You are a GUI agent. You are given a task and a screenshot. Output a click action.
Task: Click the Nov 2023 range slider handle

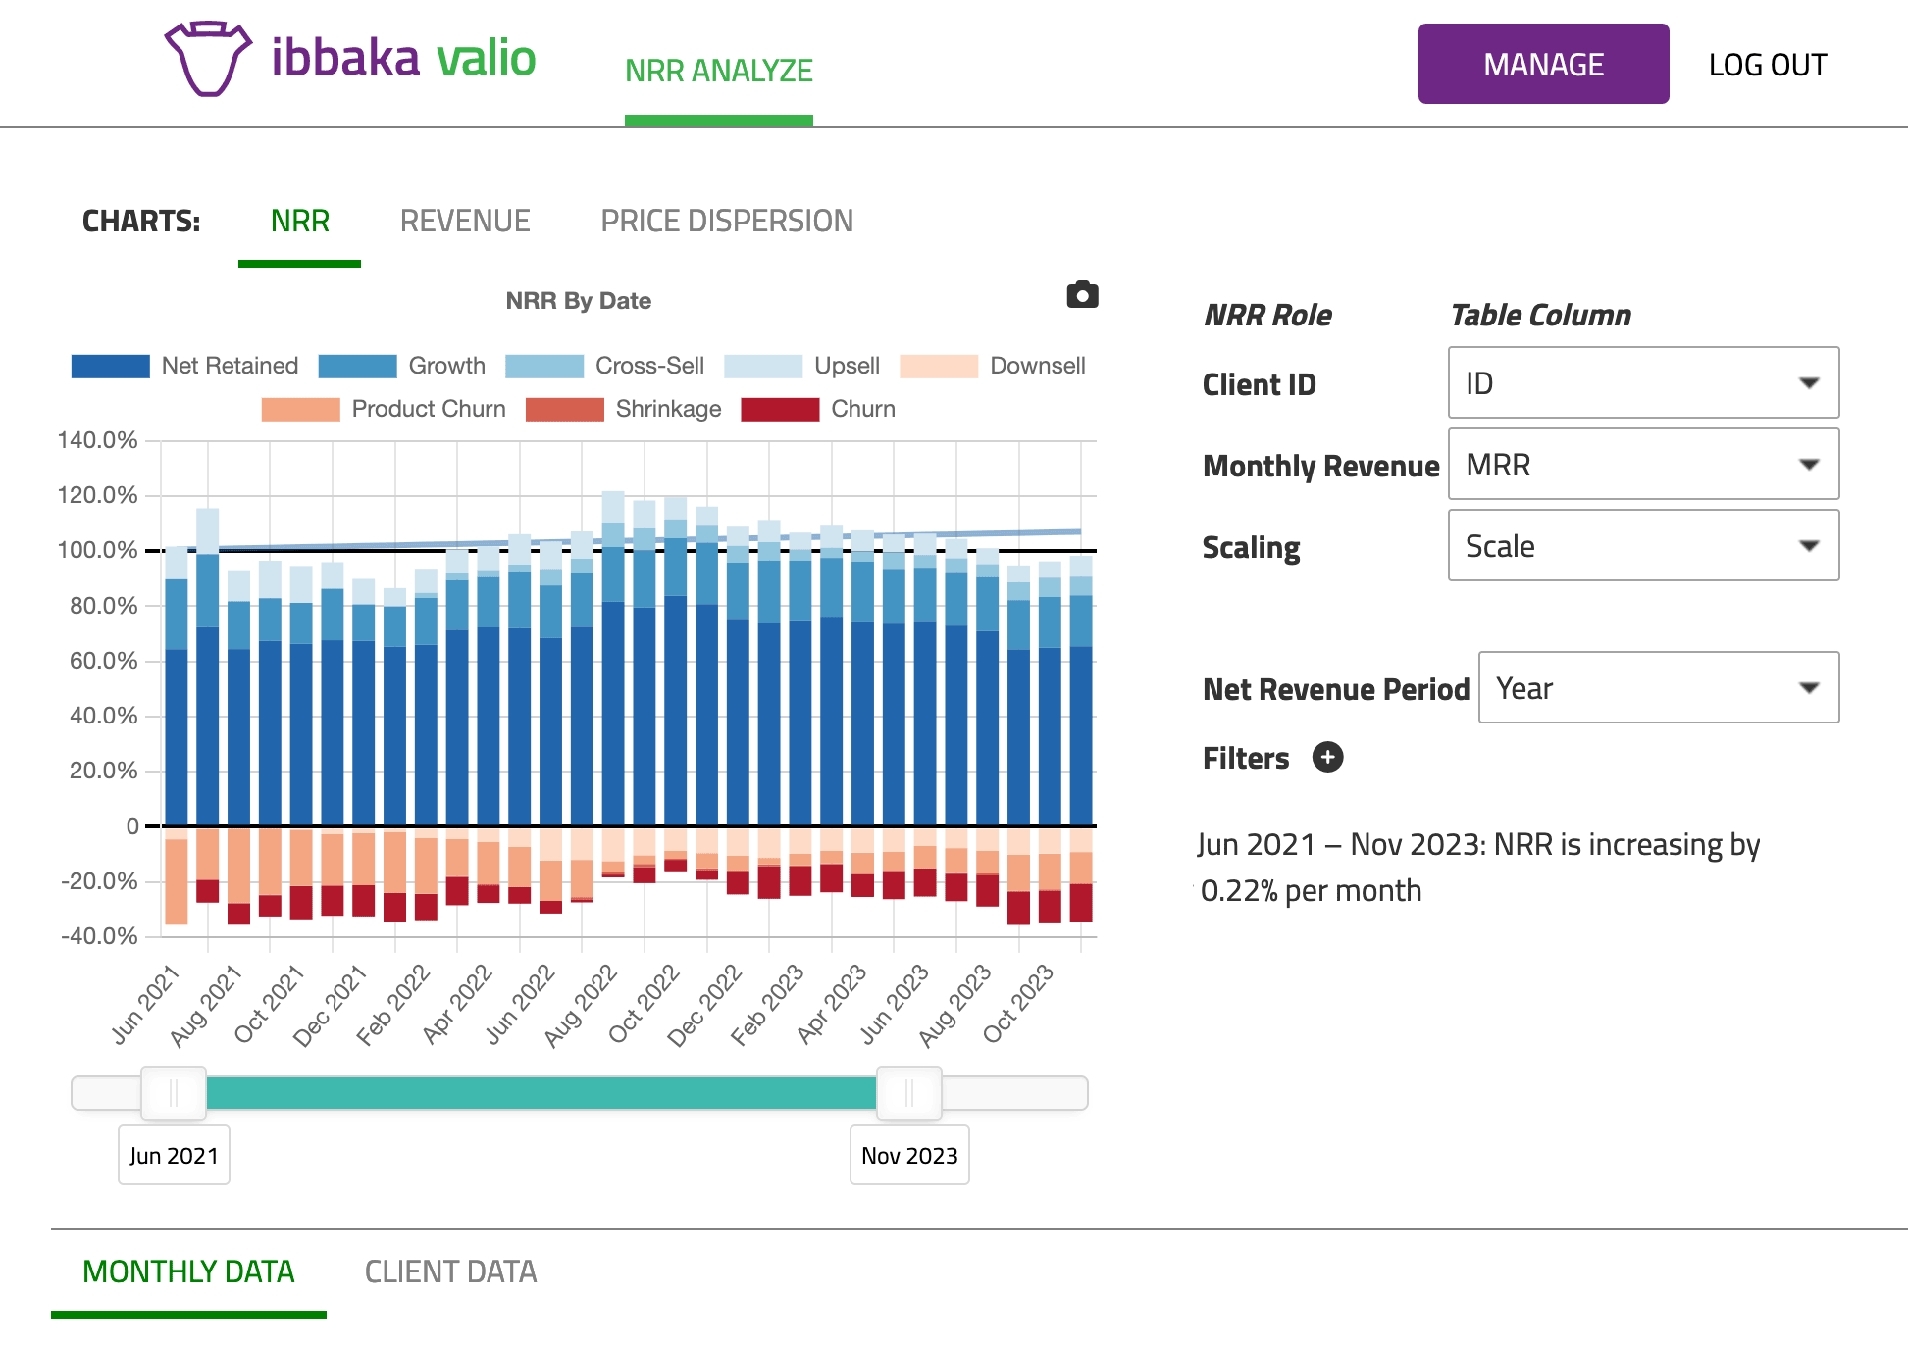[x=908, y=1092]
